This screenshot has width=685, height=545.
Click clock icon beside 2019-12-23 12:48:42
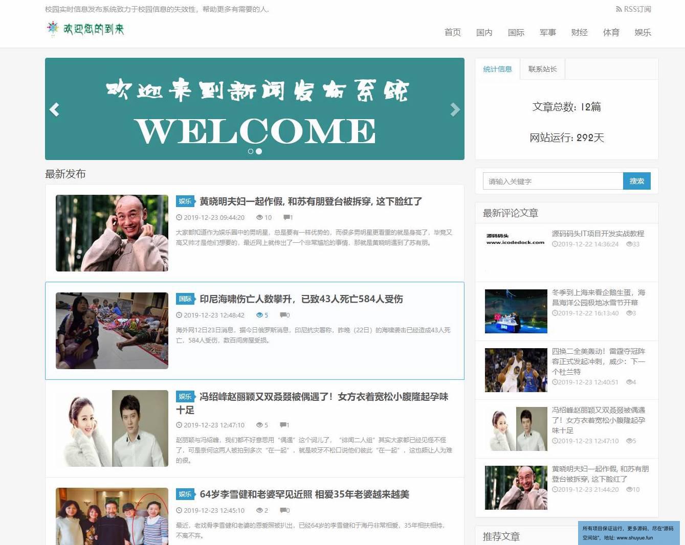[x=179, y=315]
